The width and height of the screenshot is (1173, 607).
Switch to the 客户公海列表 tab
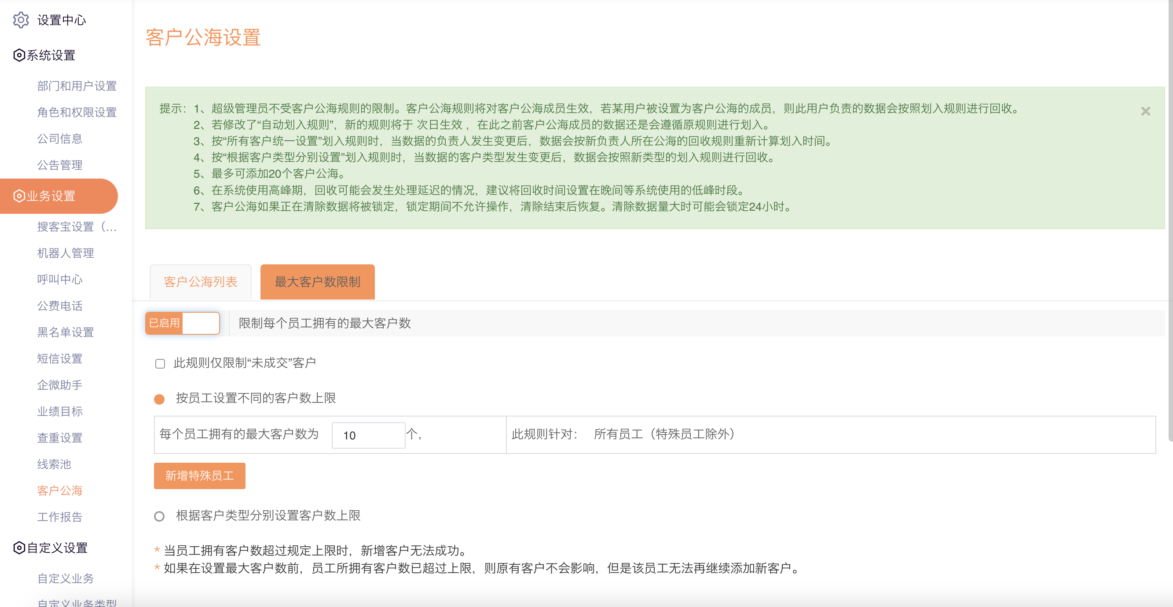coord(200,282)
